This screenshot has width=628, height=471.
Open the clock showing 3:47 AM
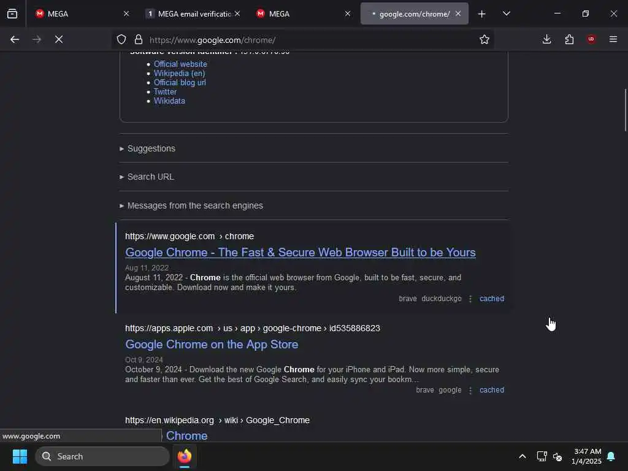[586, 456]
